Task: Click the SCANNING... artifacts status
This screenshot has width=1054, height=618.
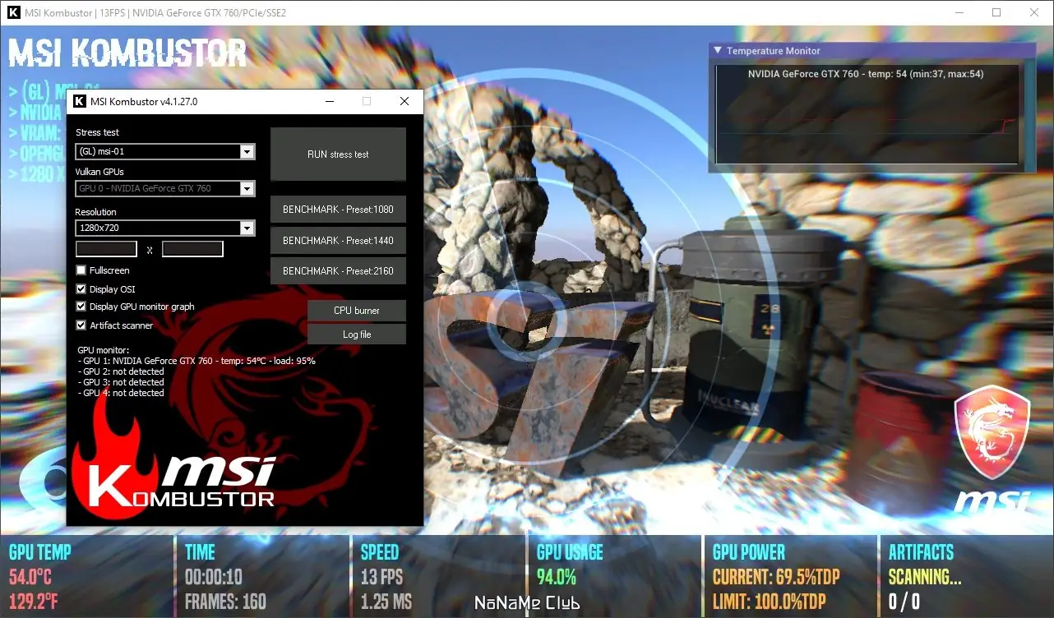Action: pos(925,577)
